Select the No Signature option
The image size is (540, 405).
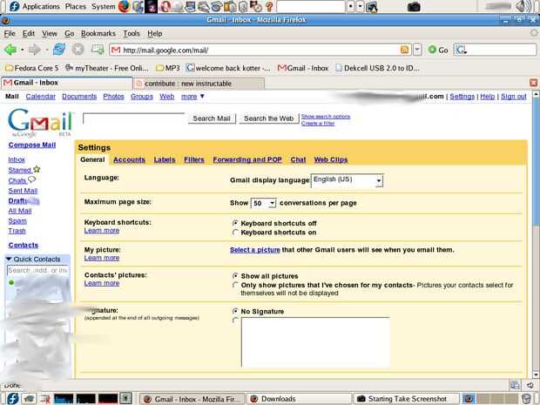(x=235, y=311)
